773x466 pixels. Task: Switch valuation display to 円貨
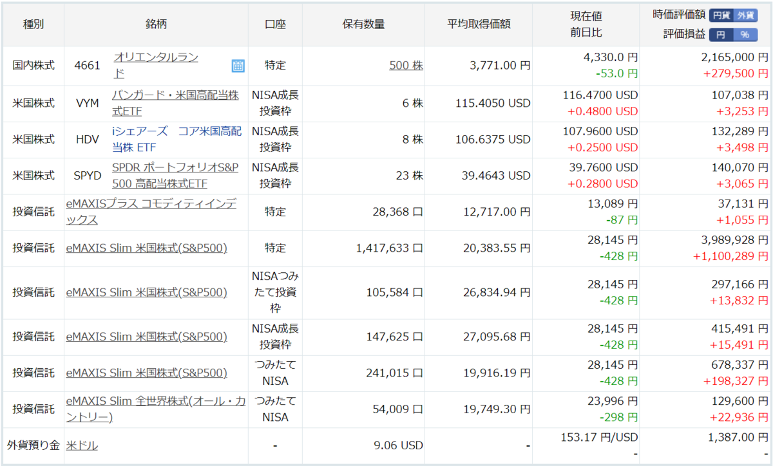point(721,15)
